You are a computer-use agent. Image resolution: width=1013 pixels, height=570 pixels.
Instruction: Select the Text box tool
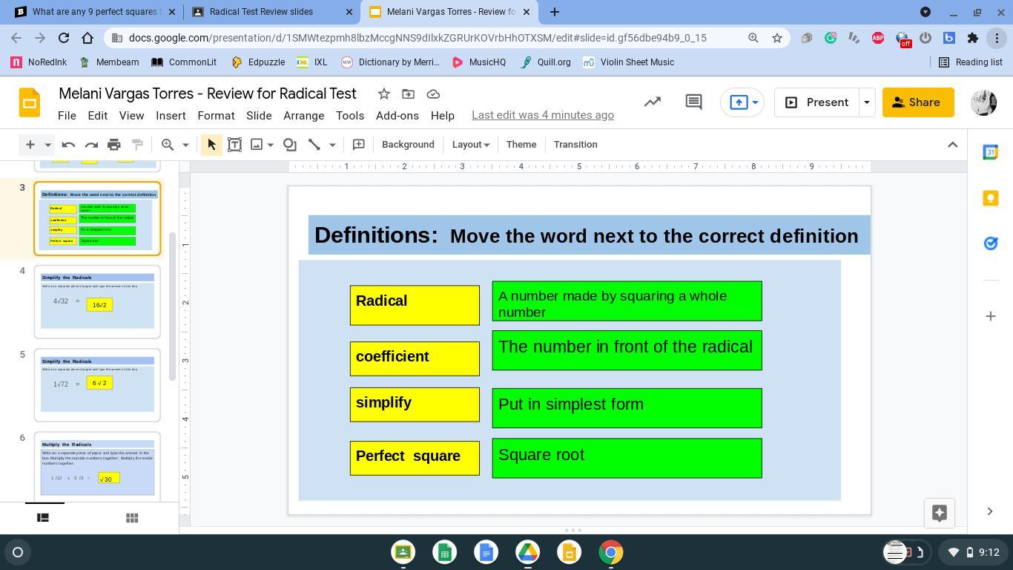click(234, 145)
